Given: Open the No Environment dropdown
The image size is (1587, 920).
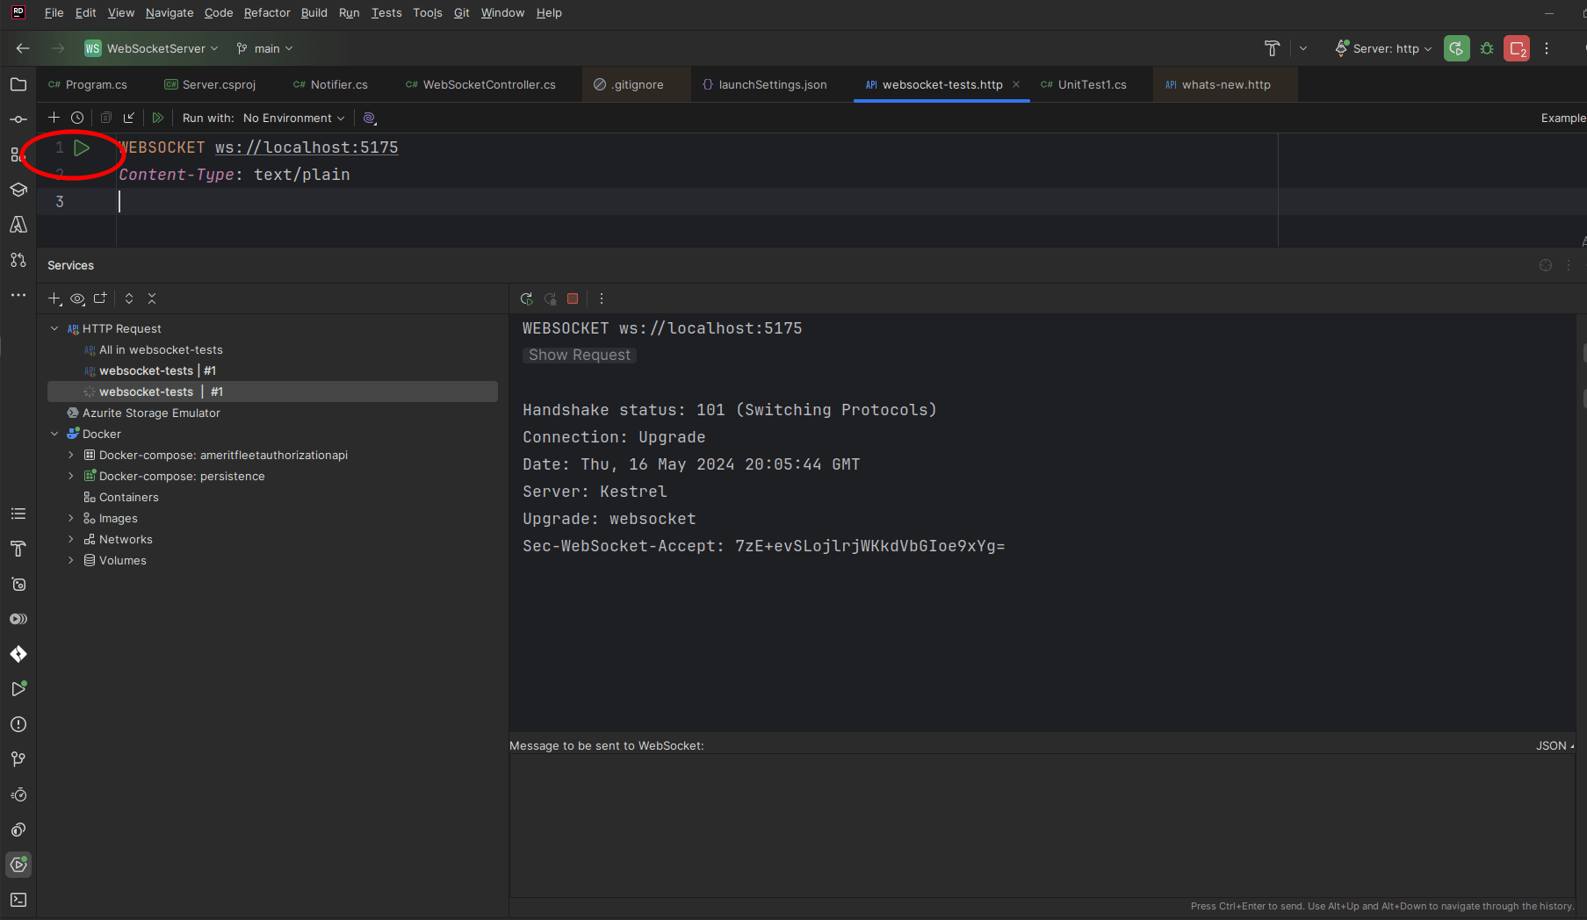Looking at the screenshot, I should pos(294,118).
